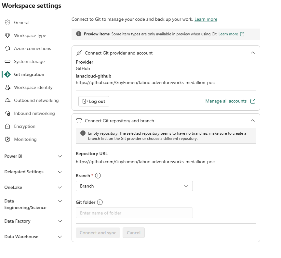Click the Cancel button
281x258 pixels.
pos(134,233)
